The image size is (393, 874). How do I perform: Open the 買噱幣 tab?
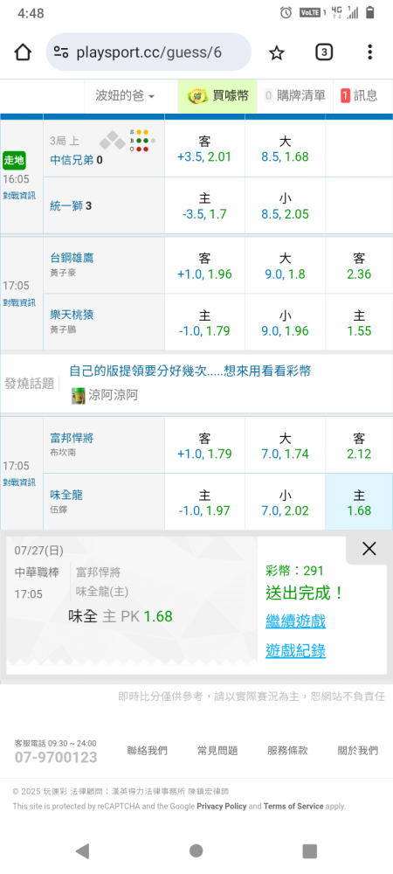point(217,96)
